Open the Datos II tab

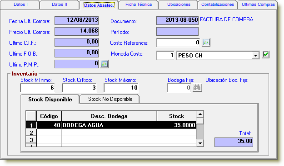[x=60, y=5]
